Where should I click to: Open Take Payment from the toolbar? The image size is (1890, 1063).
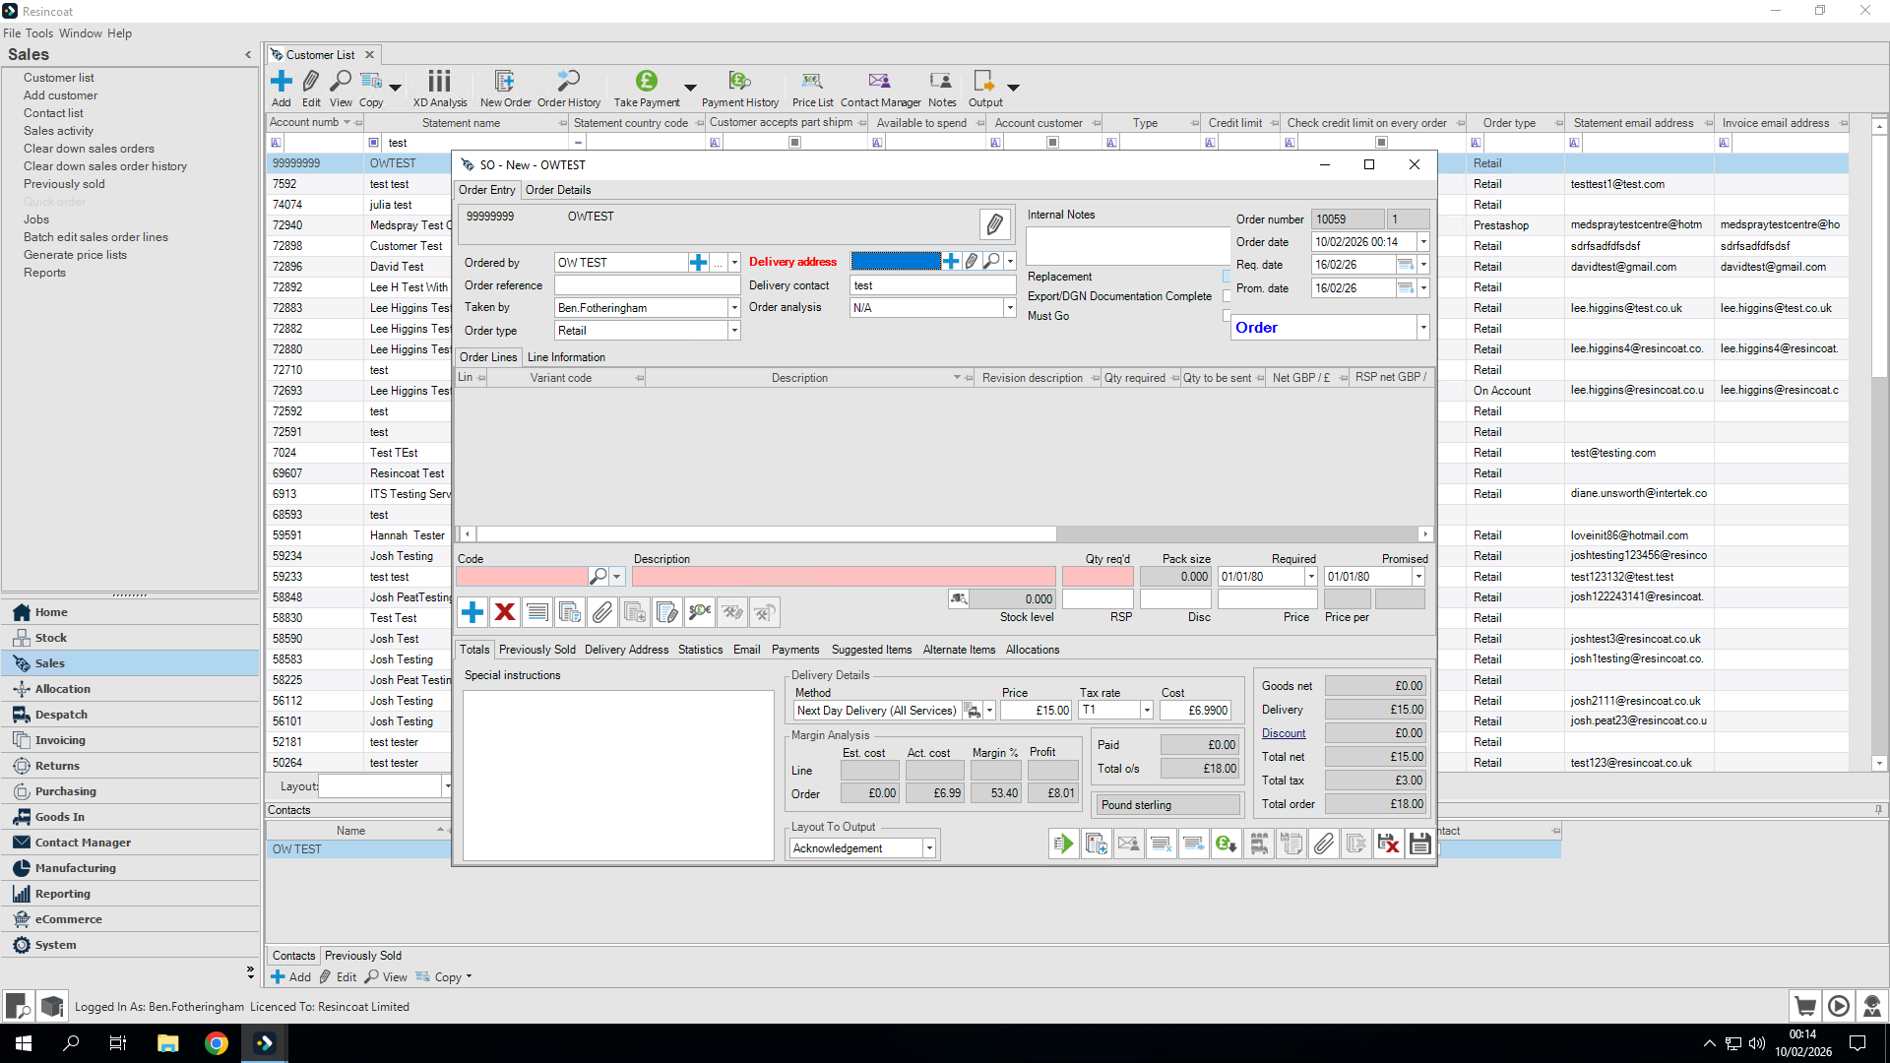646,83
